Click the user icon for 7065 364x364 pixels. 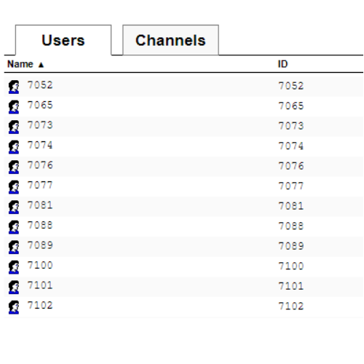coord(14,107)
